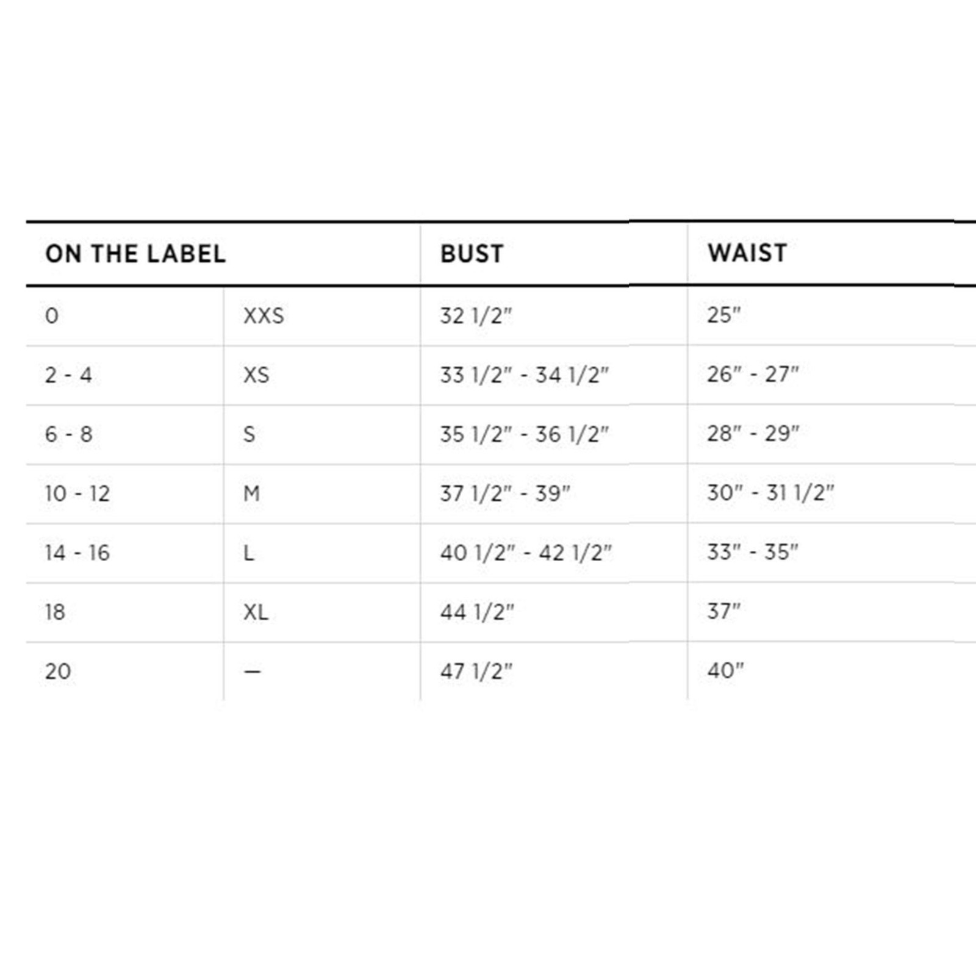Click the size S letter cell
Image resolution: width=976 pixels, height=976 pixels.
(x=249, y=434)
